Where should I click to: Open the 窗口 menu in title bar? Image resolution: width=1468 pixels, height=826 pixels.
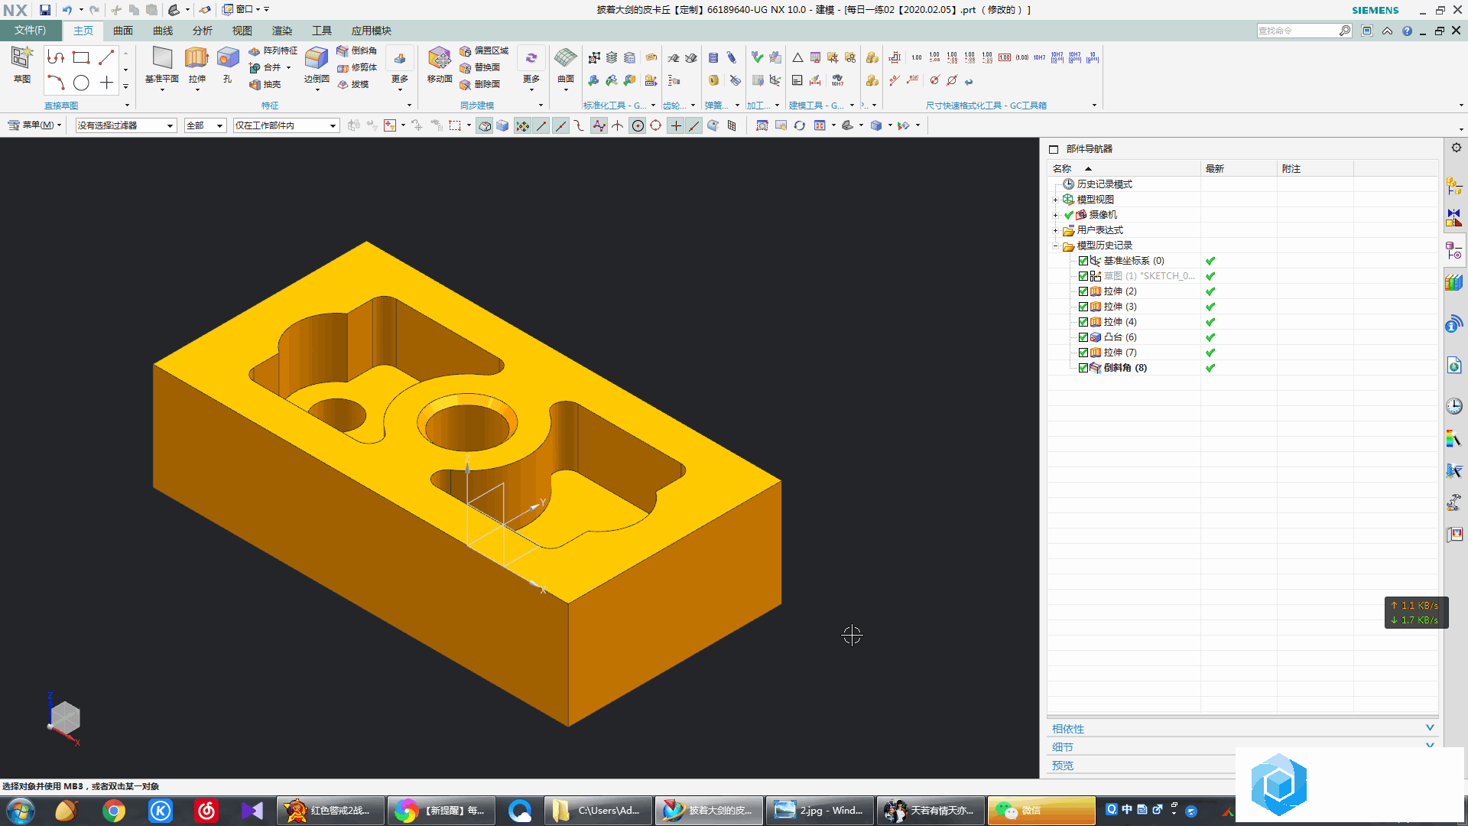click(241, 10)
